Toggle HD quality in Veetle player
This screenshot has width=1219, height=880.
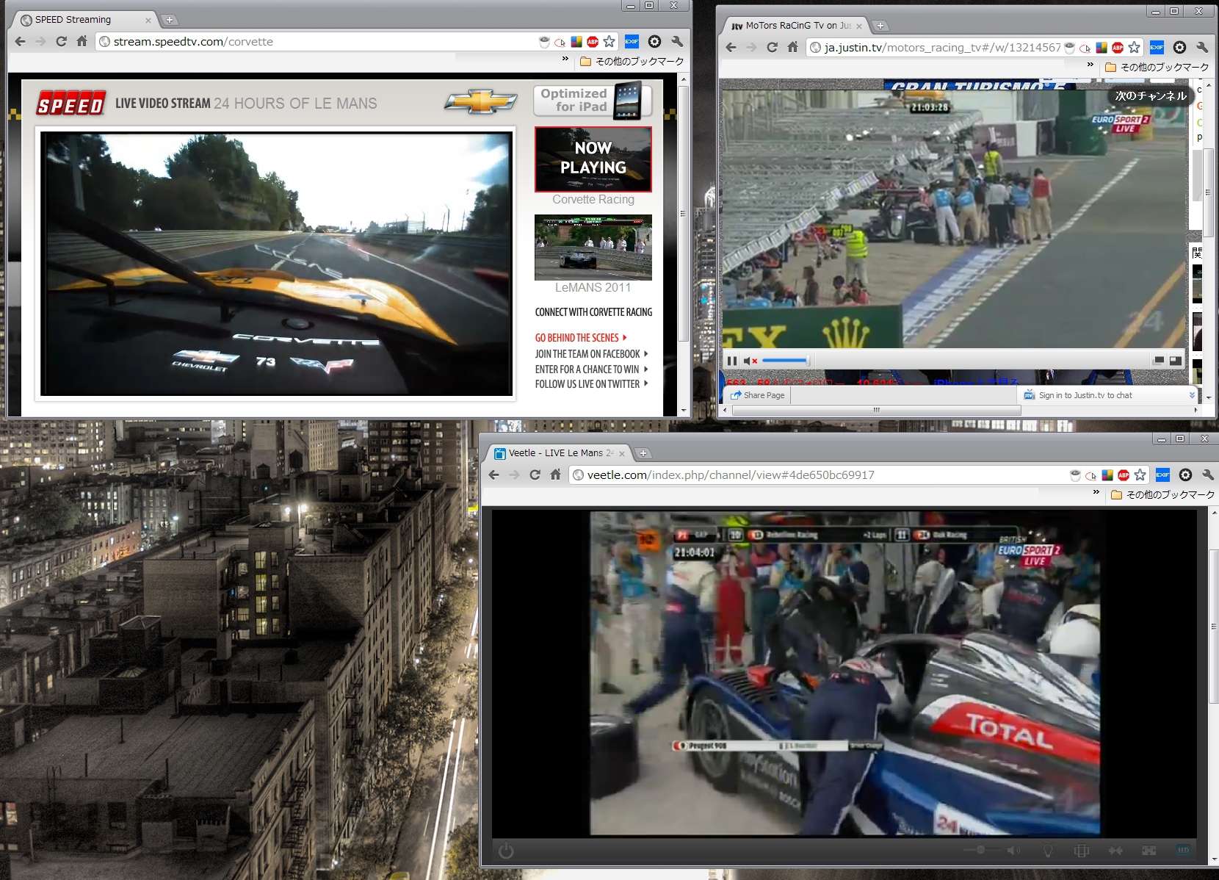click(1183, 850)
